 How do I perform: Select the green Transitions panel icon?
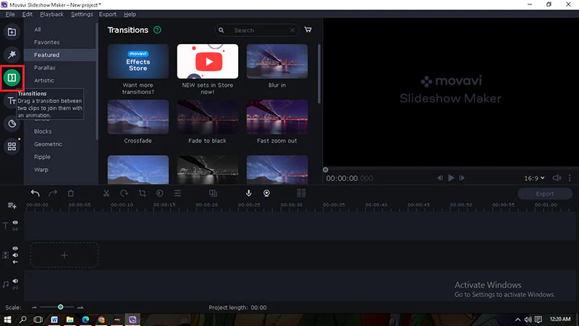point(12,78)
